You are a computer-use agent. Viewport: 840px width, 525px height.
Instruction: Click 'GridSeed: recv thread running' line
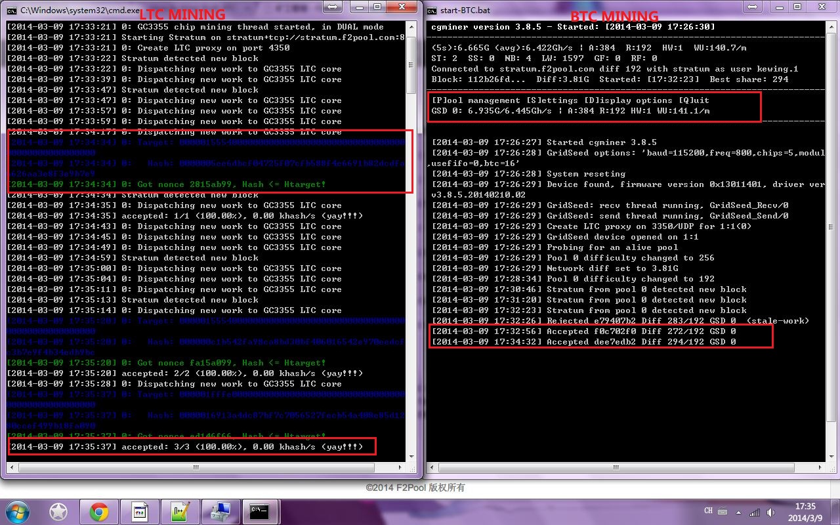pyautogui.click(x=610, y=205)
